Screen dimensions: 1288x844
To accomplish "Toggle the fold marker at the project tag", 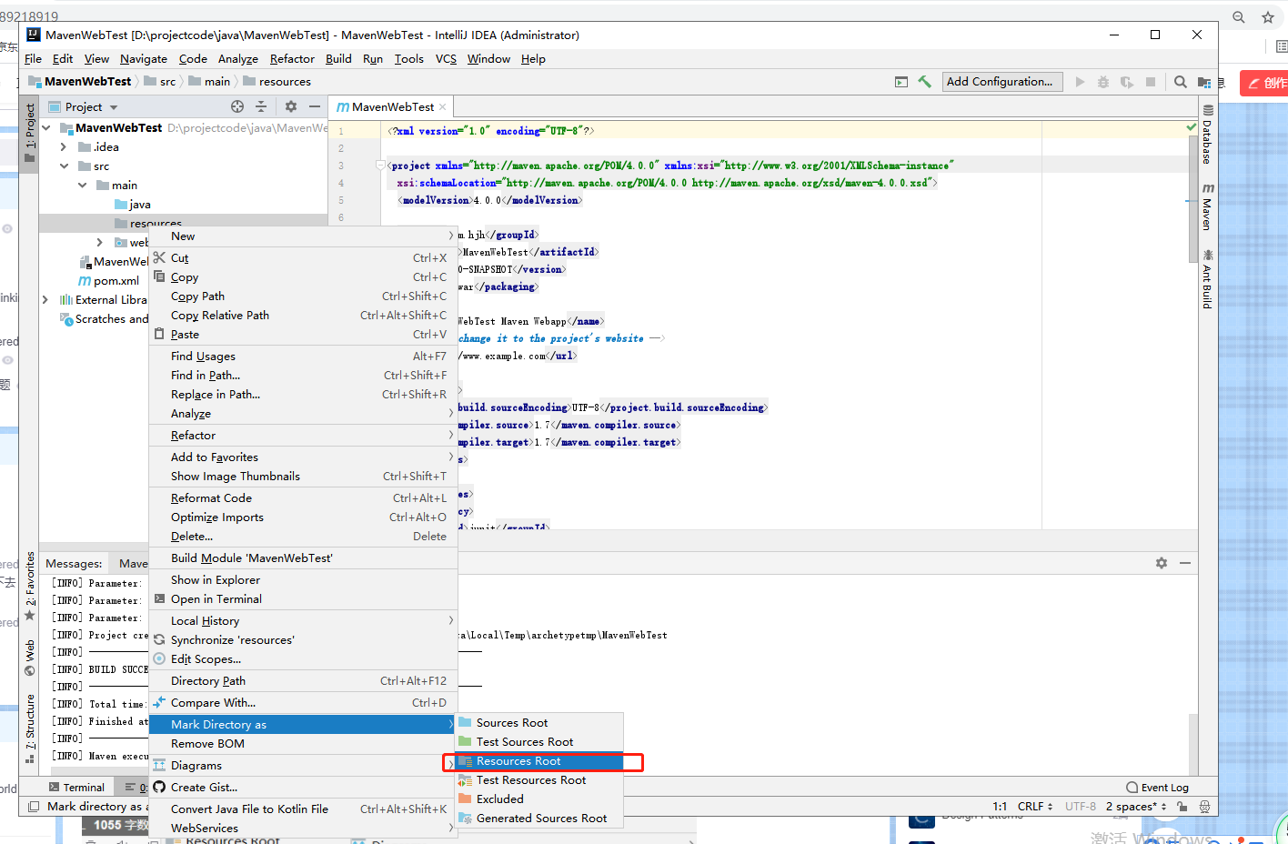I will click(x=380, y=166).
